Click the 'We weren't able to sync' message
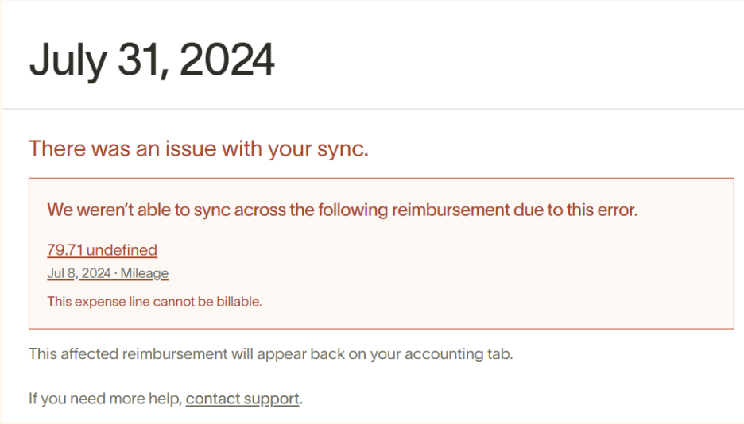This screenshot has height=424, width=744. (x=342, y=210)
